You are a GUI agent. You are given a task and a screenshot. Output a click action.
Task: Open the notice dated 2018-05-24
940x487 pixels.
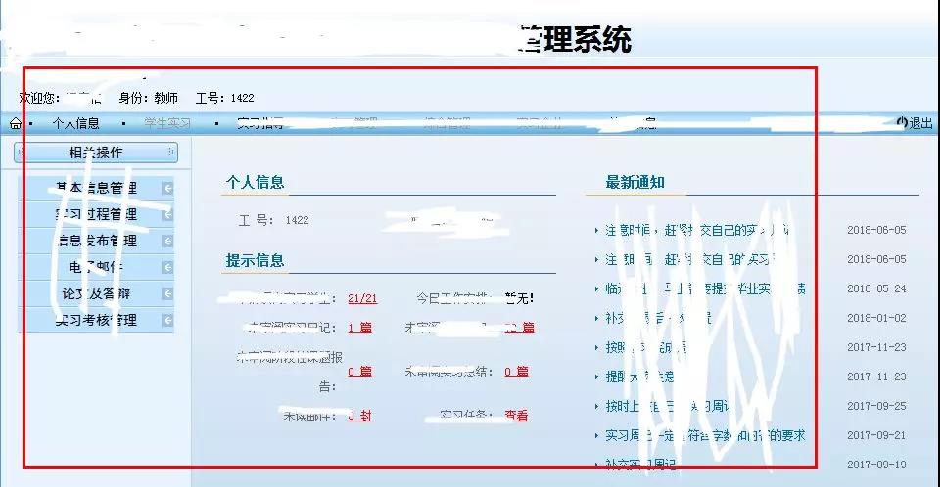[x=705, y=288]
